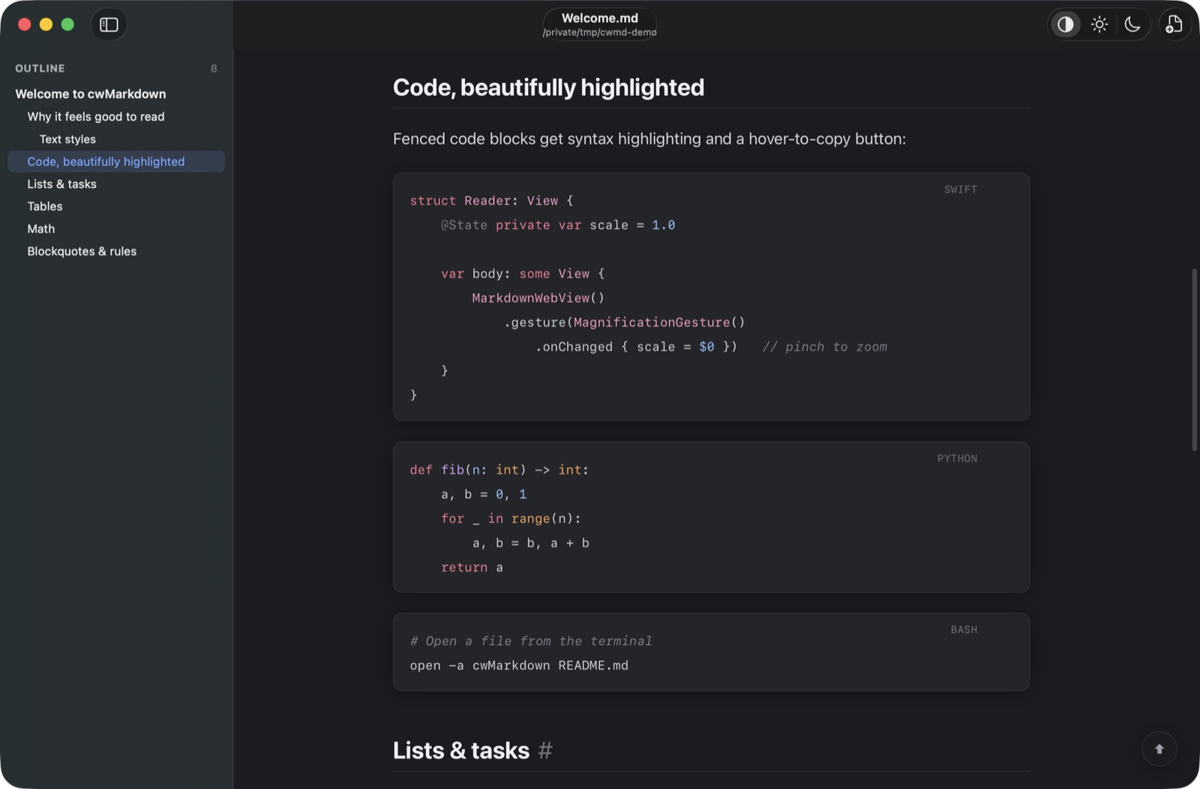Open 'Welcome to cwMarkdown' in the outline

[x=91, y=94]
